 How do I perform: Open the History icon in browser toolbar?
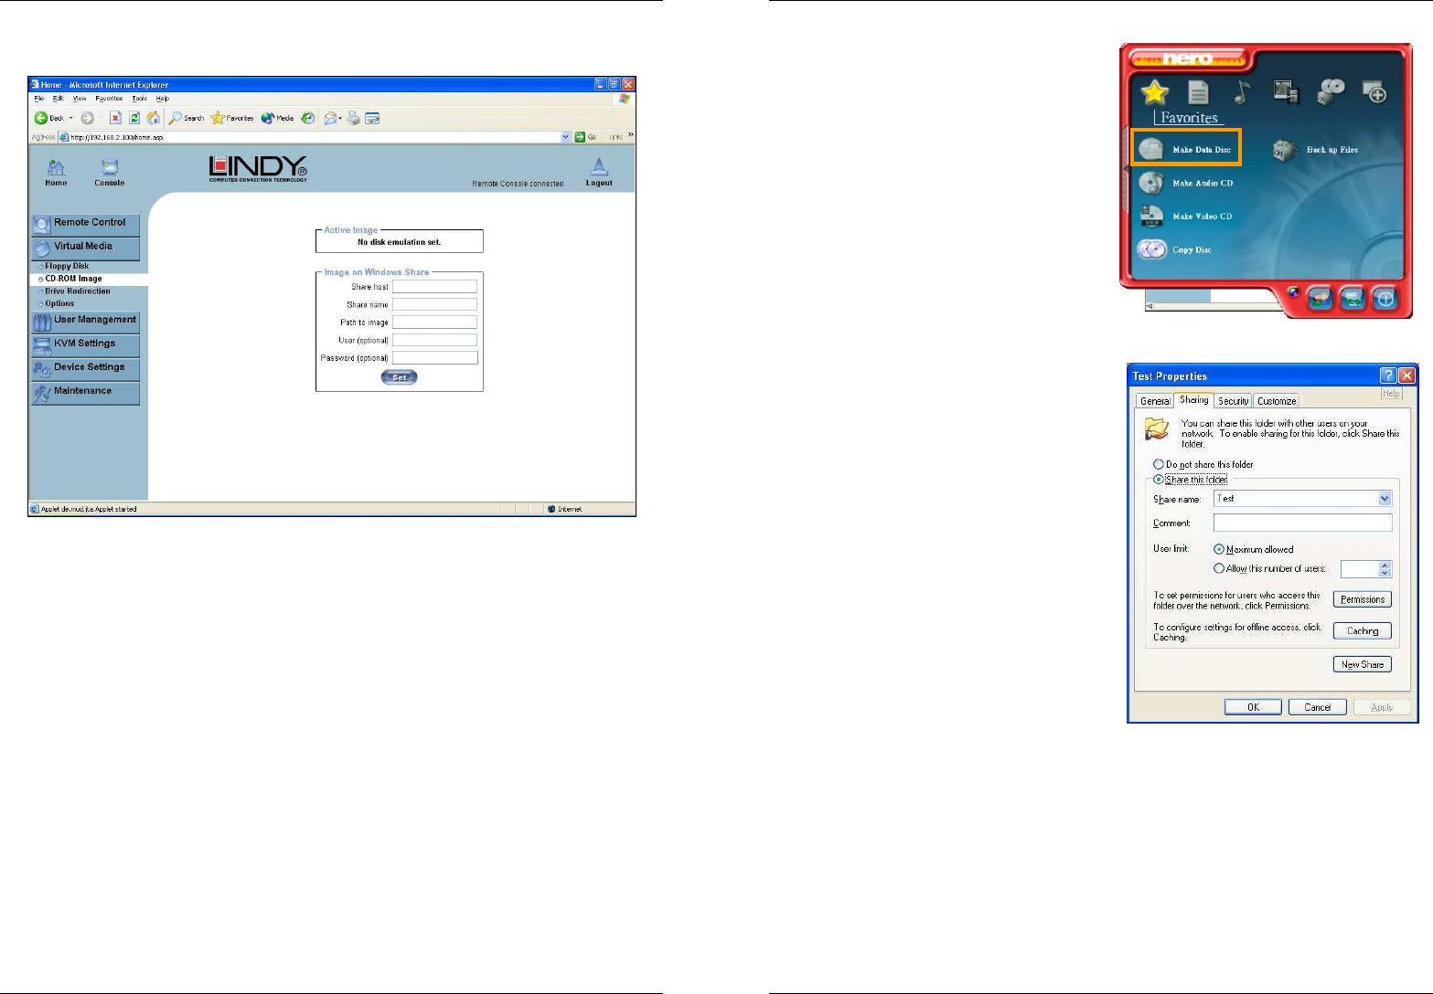pyautogui.click(x=308, y=118)
